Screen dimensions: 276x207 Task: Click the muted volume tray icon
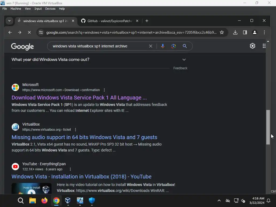coord(243,201)
